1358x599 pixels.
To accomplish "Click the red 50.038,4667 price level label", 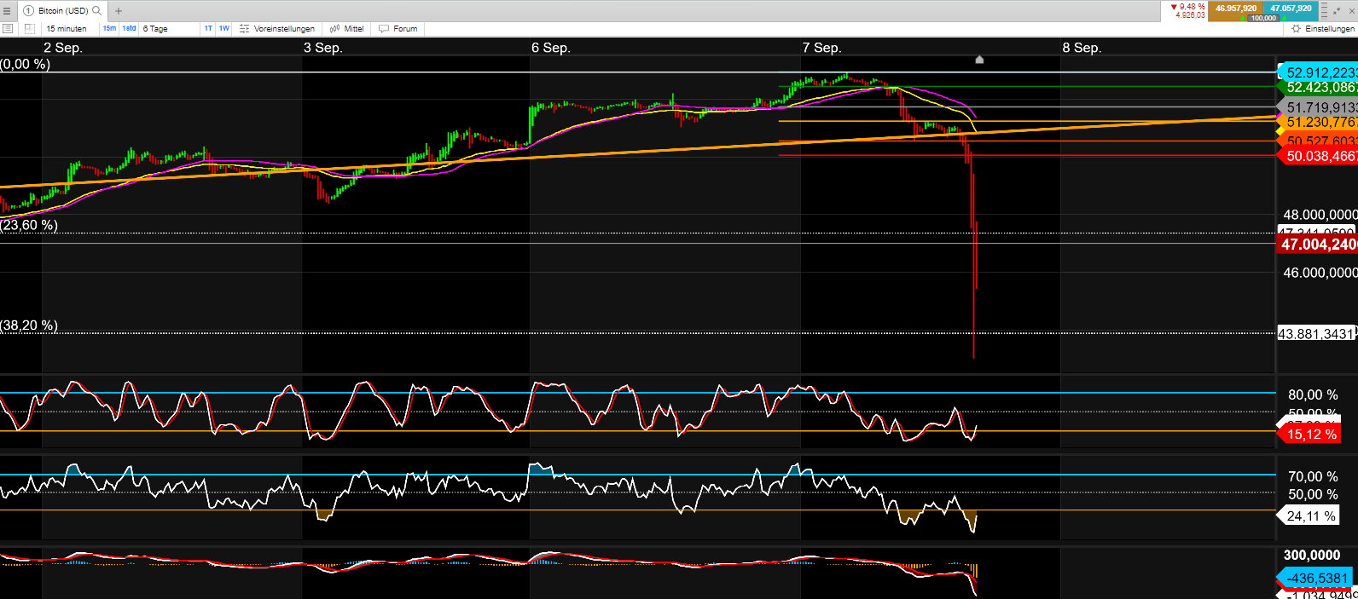I will (x=1319, y=156).
